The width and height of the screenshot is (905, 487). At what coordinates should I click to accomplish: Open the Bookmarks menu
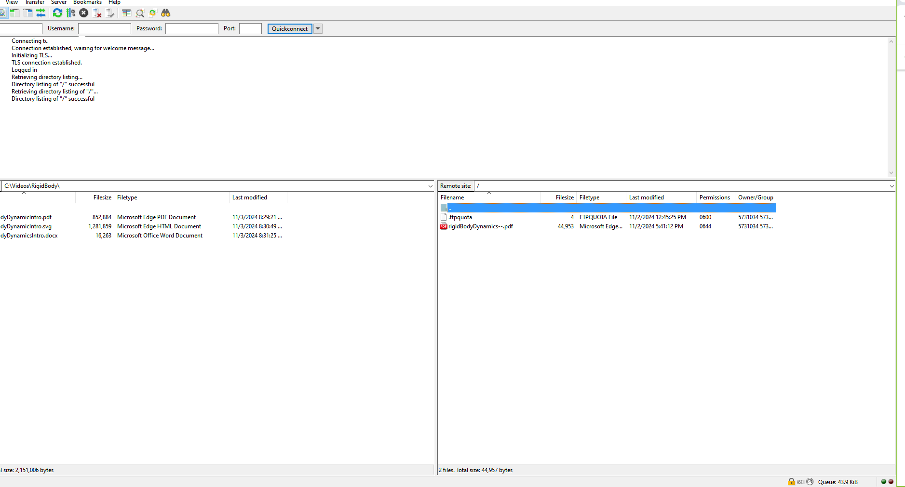coord(87,2)
